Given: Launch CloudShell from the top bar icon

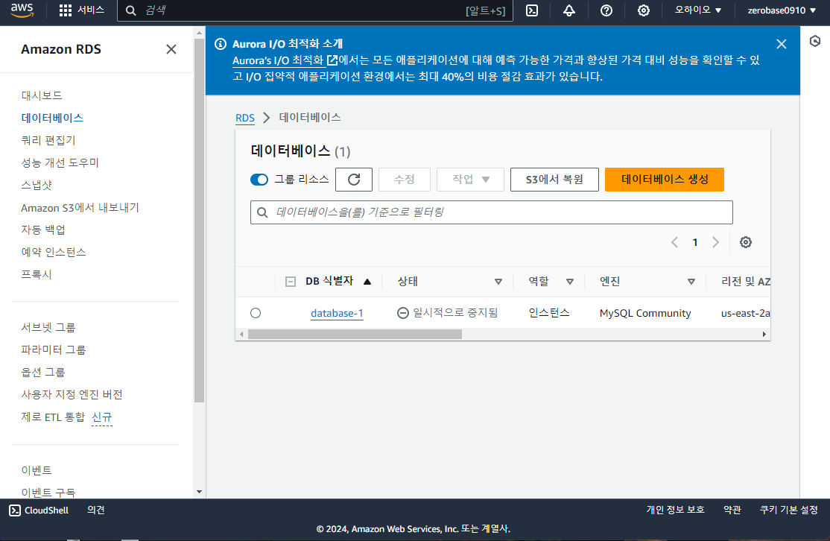Looking at the screenshot, I should pos(532,10).
